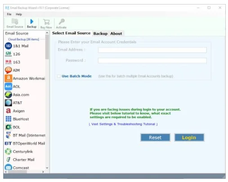The width and height of the screenshot is (228, 182).
Task: Select the BlueHost grid icon
Action: click(9, 119)
